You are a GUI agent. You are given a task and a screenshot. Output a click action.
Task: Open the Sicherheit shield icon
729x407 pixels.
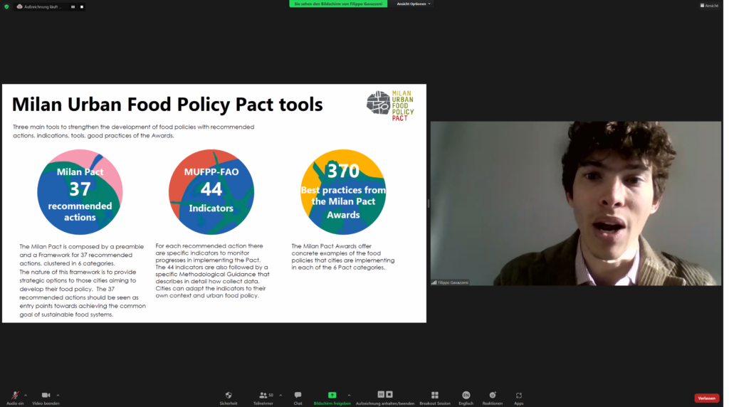click(x=229, y=396)
